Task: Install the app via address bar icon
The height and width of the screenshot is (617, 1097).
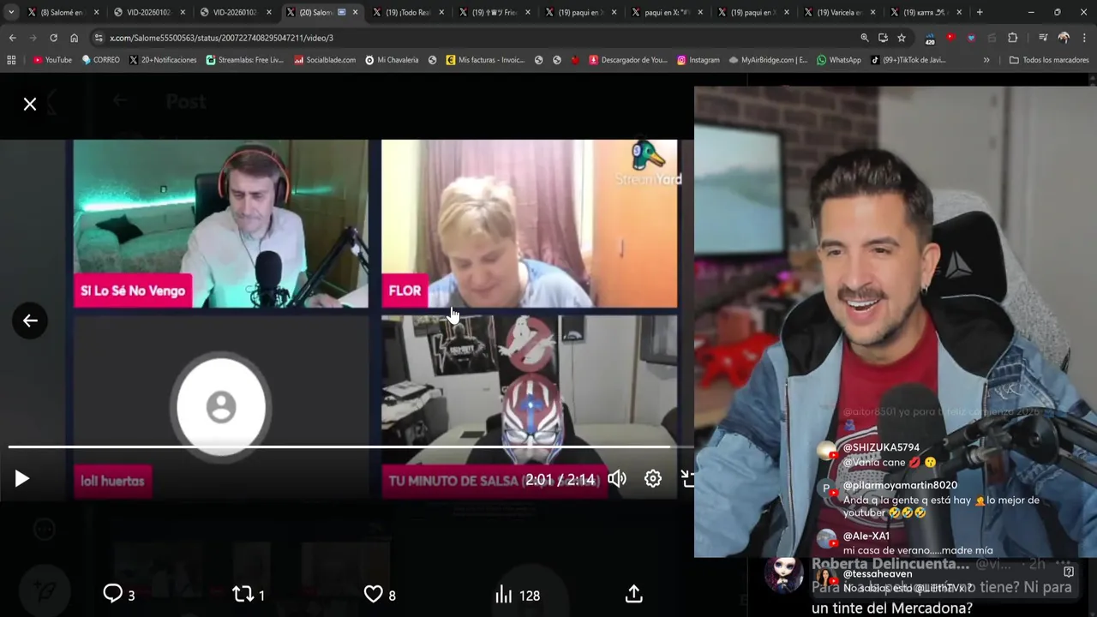Action: coord(883,38)
